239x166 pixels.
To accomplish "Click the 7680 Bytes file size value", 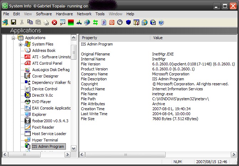I will click(175, 119).
